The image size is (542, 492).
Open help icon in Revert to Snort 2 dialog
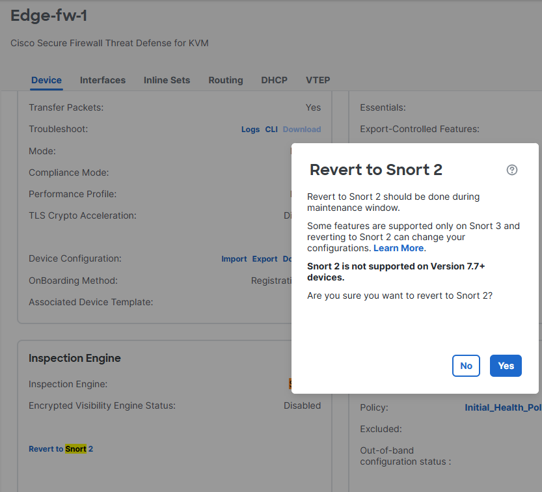pyautogui.click(x=512, y=170)
